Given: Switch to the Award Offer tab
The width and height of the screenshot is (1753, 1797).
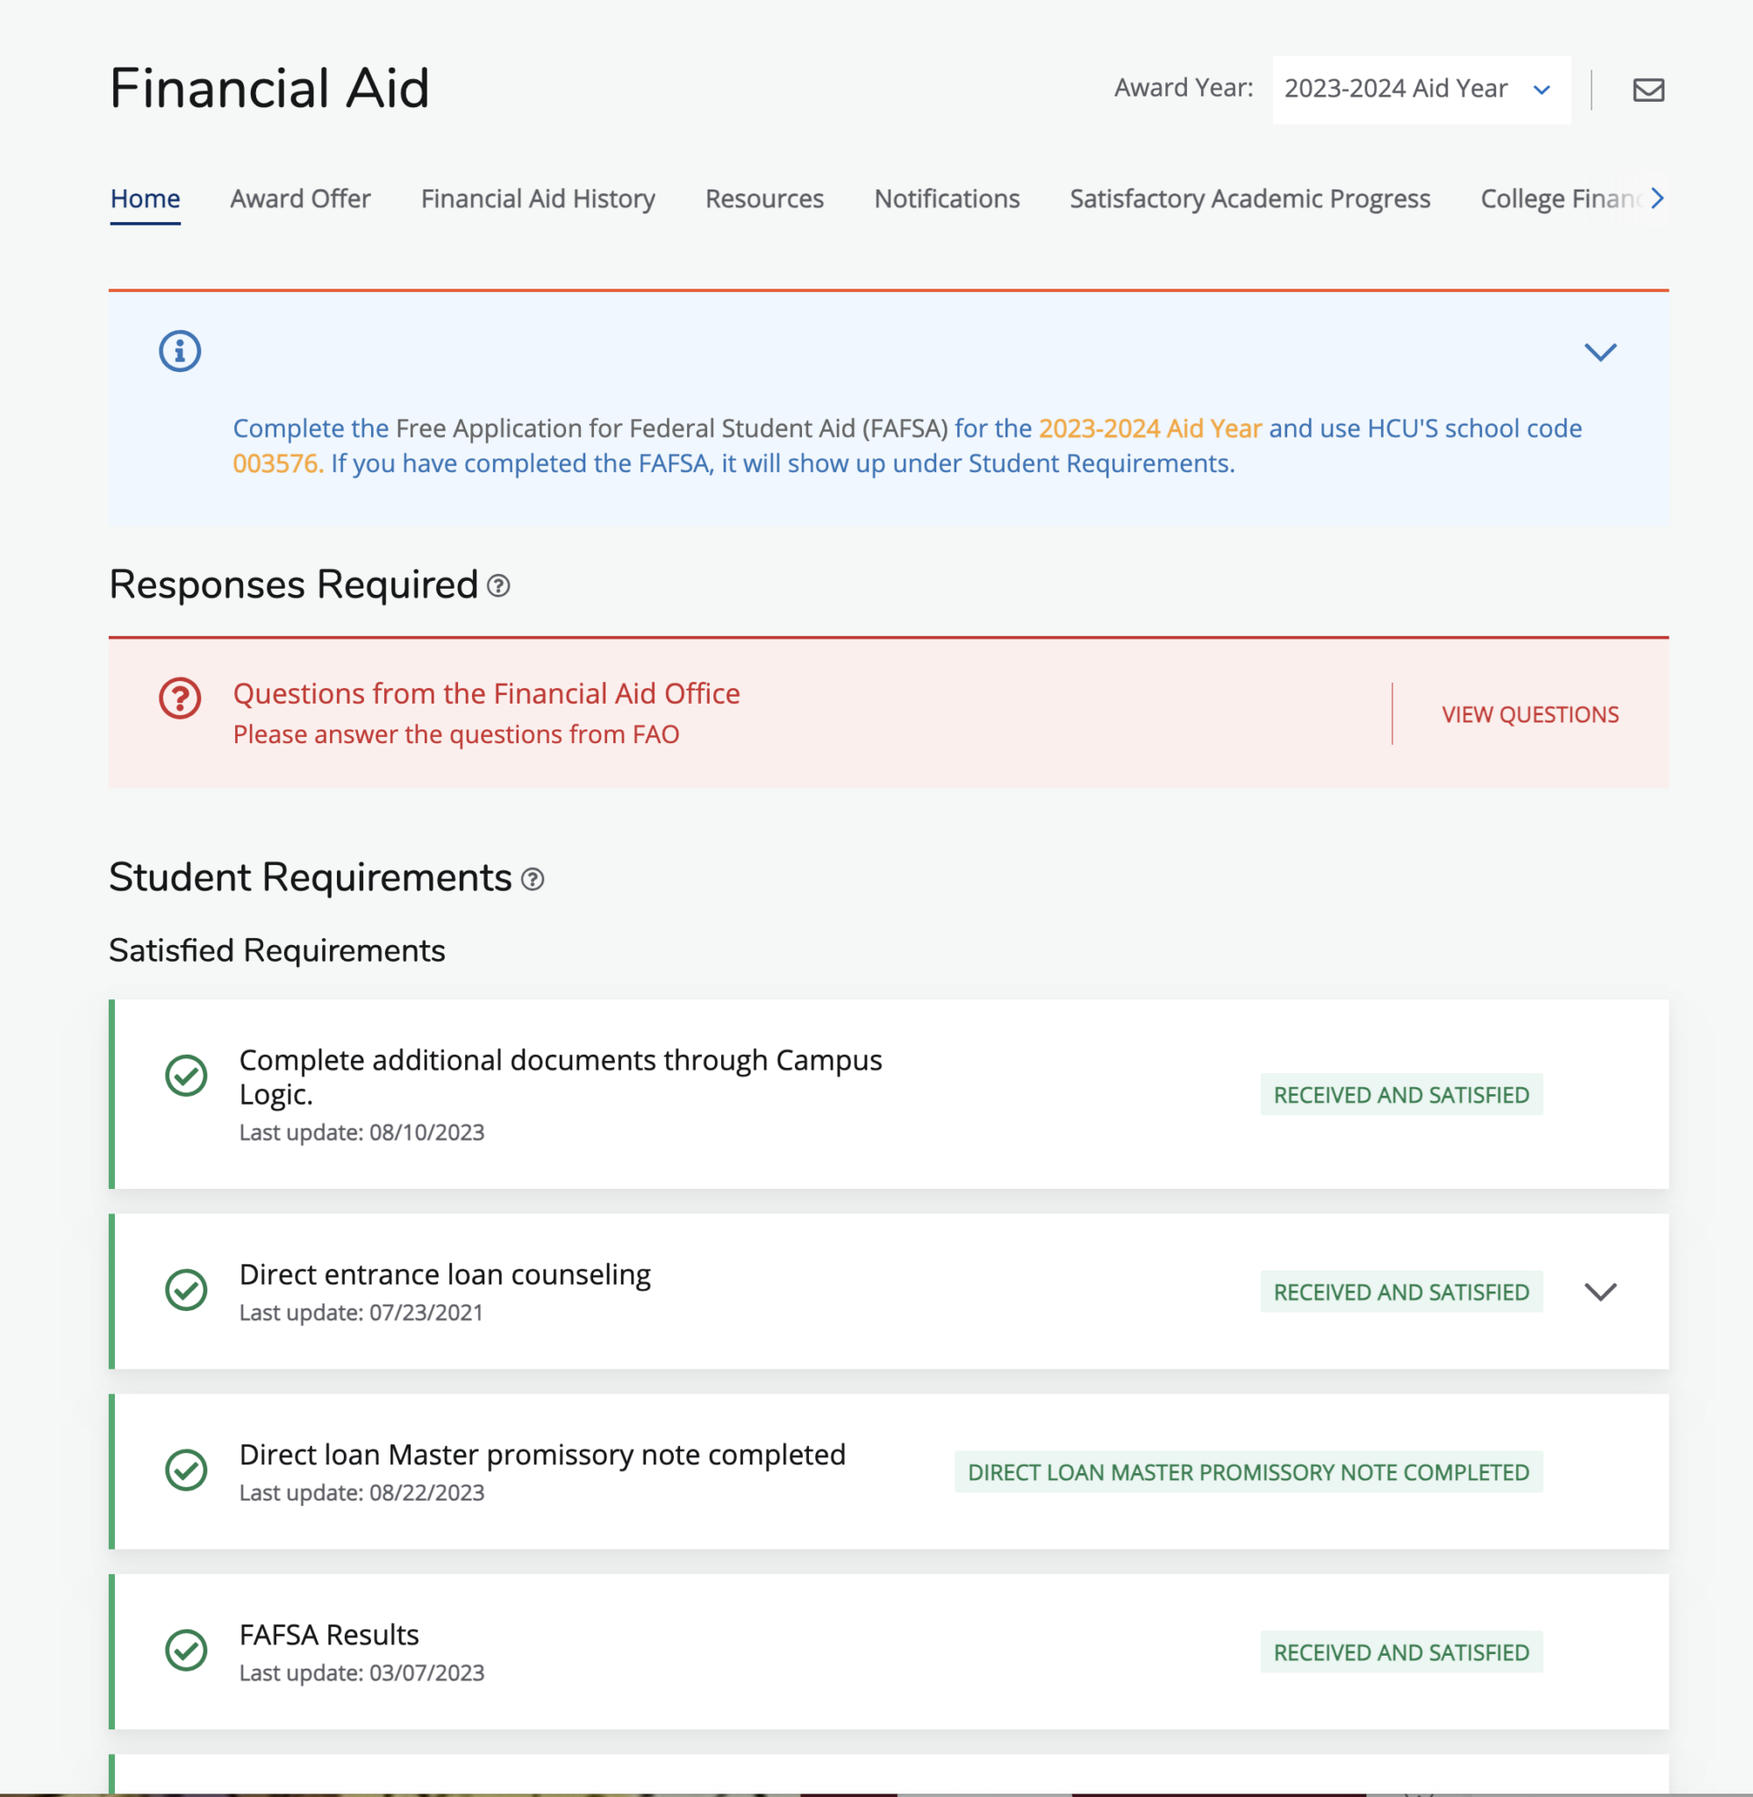Looking at the screenshot, I should pos(300,199).
